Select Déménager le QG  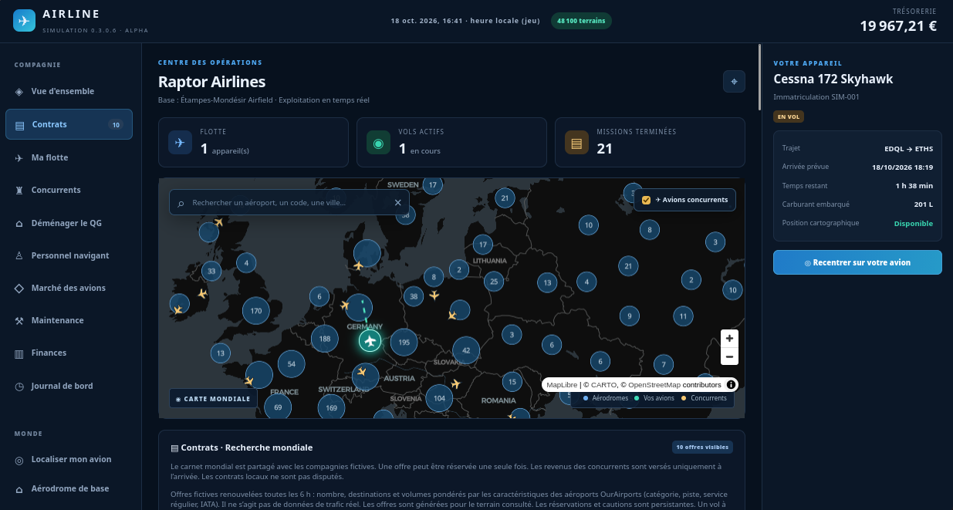coord(69,223)
